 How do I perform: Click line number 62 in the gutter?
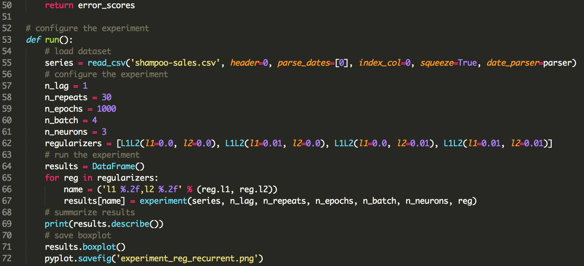tap(7, 143)
